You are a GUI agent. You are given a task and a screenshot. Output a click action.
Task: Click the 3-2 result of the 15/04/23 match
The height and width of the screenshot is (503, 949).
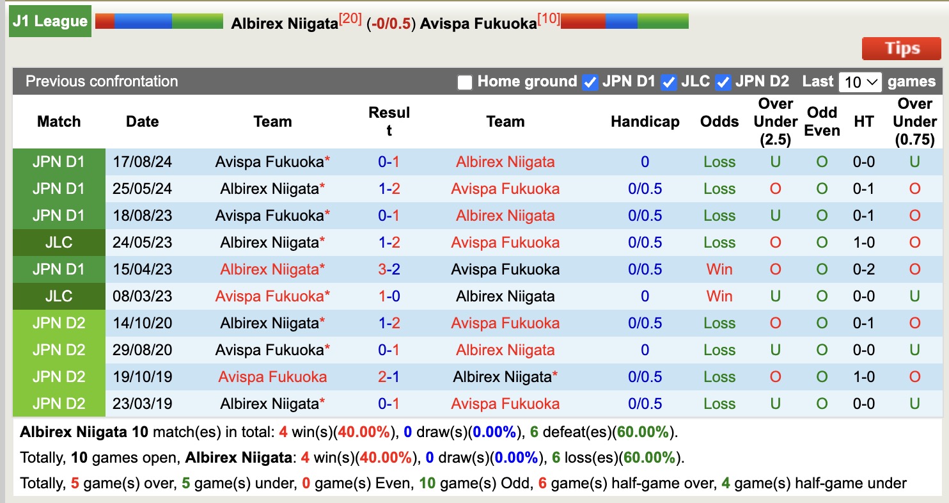click(389, 269)
